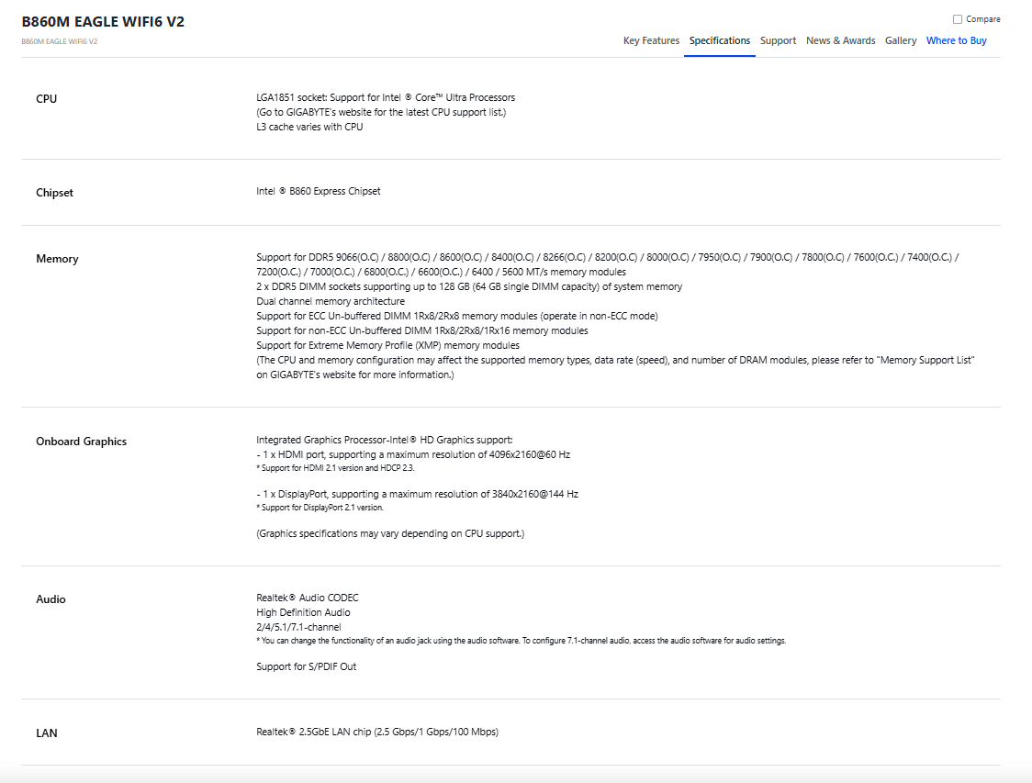Click the LGA1851 socket support line
1032x783 pixels.
(386, 97)
